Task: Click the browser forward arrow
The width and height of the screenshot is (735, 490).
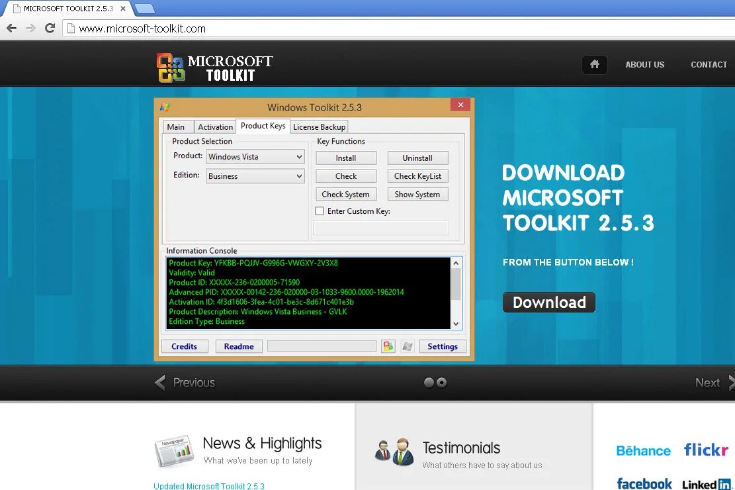Action: click(x=31, y=28)
